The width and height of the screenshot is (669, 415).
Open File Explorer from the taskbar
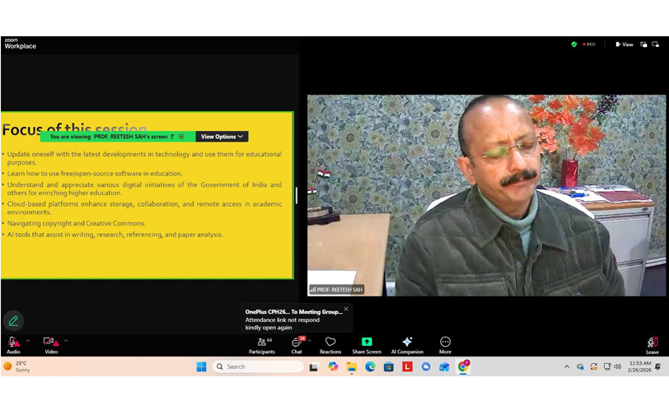click(x=352, y=366)
